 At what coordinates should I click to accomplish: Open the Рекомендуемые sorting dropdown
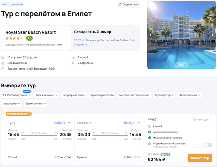pos(17,95)
